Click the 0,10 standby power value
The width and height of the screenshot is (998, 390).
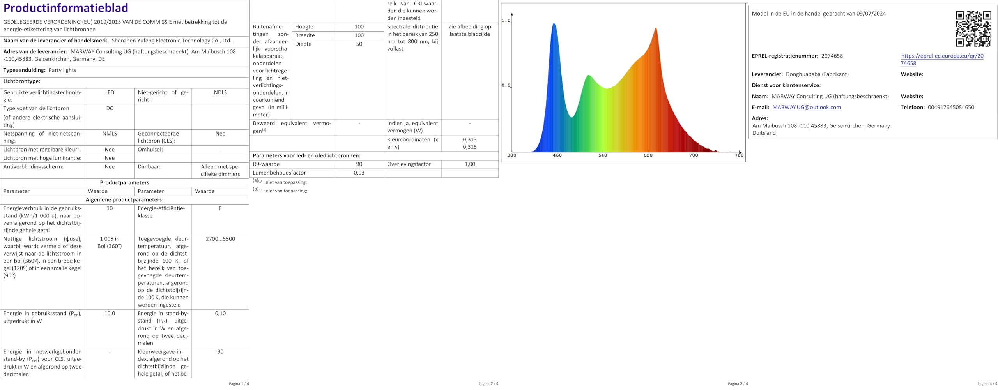(220, 313)
